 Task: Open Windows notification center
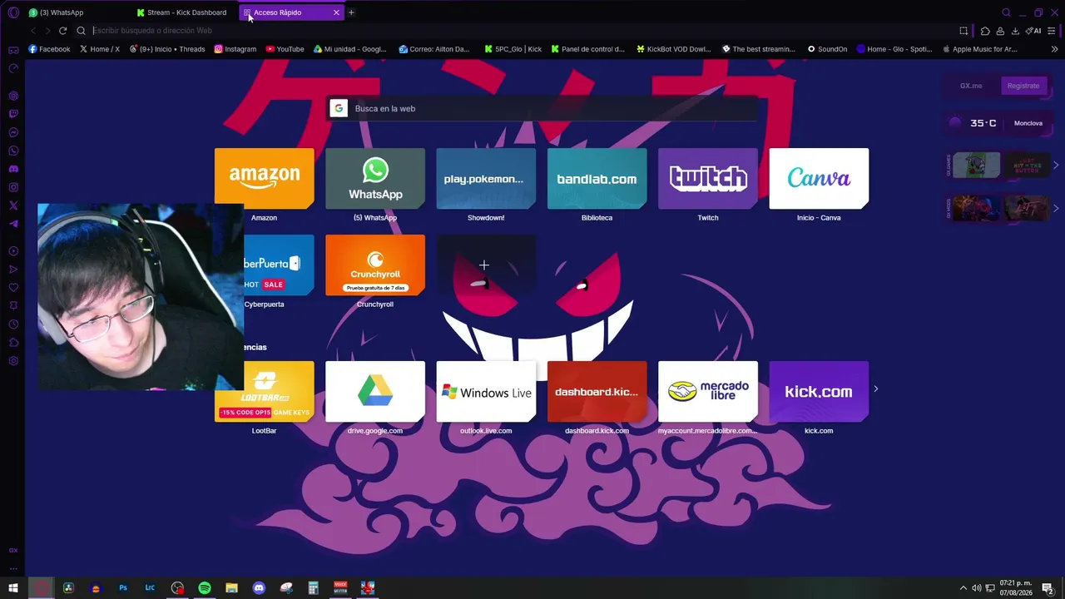1048,589
